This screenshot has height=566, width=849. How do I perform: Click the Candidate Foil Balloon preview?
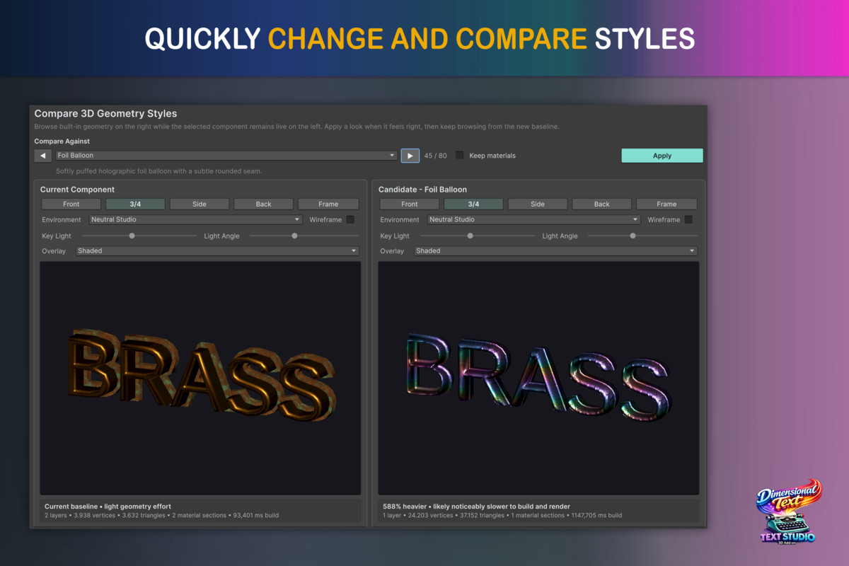point(538,379)
